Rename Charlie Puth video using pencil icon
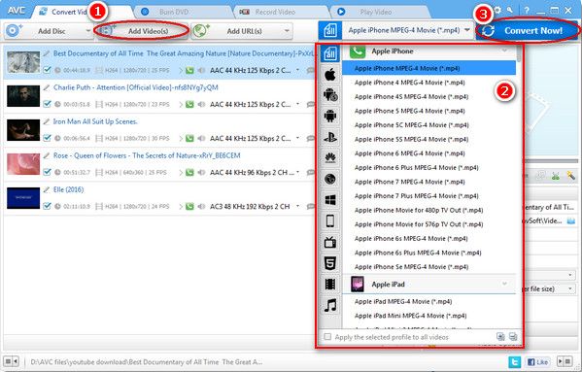The width and height of the screenshot is (582, 372). 47,87
